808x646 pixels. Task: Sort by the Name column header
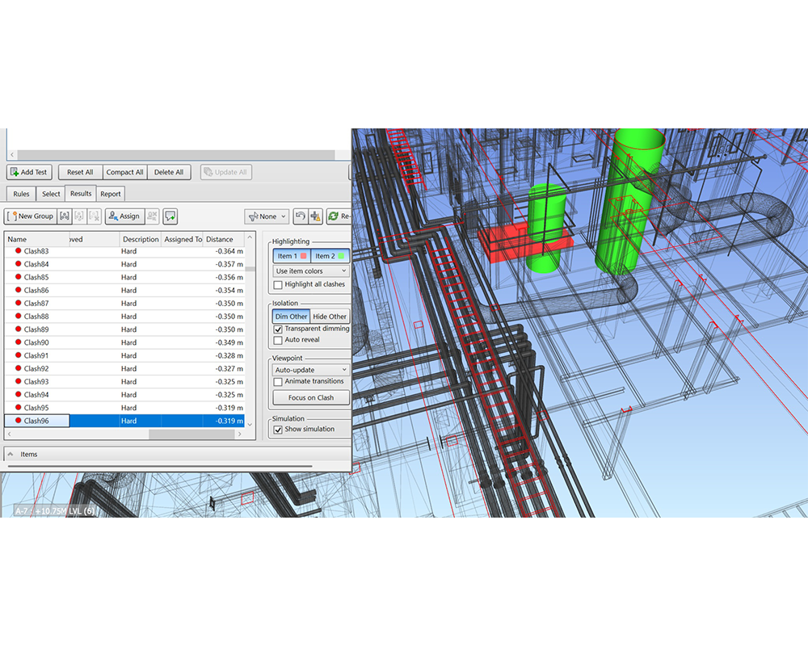(37, 239)
